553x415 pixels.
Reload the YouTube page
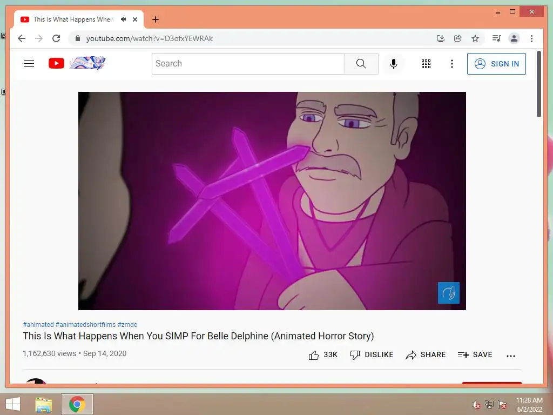(x=56, y=38)
